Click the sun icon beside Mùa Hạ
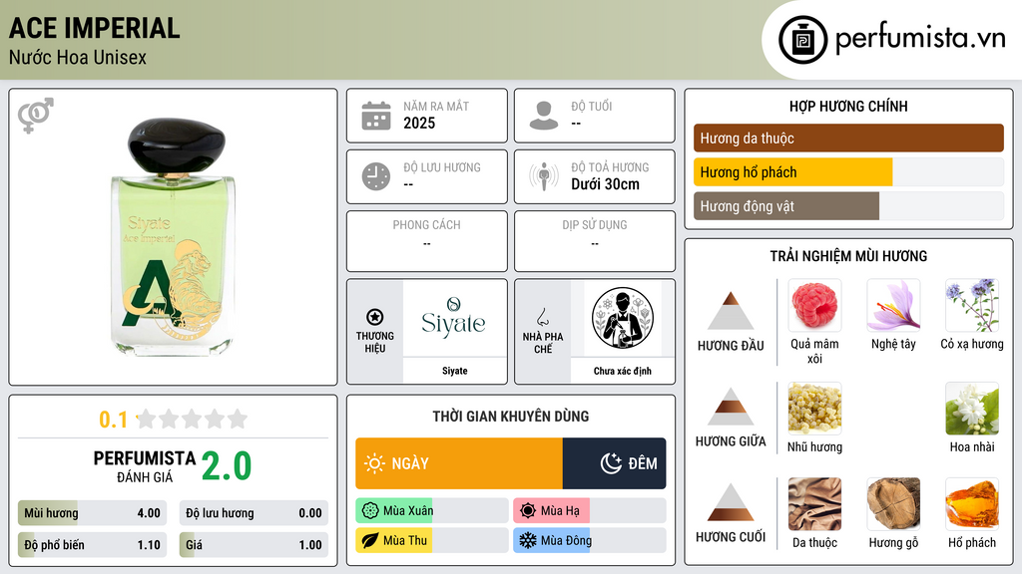1022x574 pixels. 528,511
